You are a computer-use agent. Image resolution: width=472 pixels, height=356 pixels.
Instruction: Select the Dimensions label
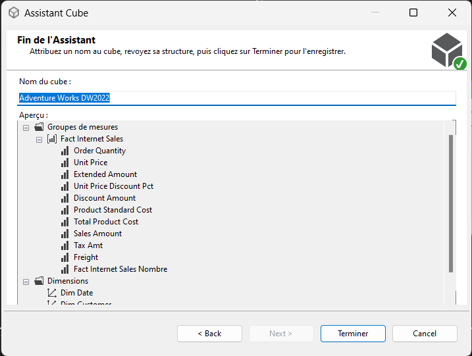click(68, 281)
